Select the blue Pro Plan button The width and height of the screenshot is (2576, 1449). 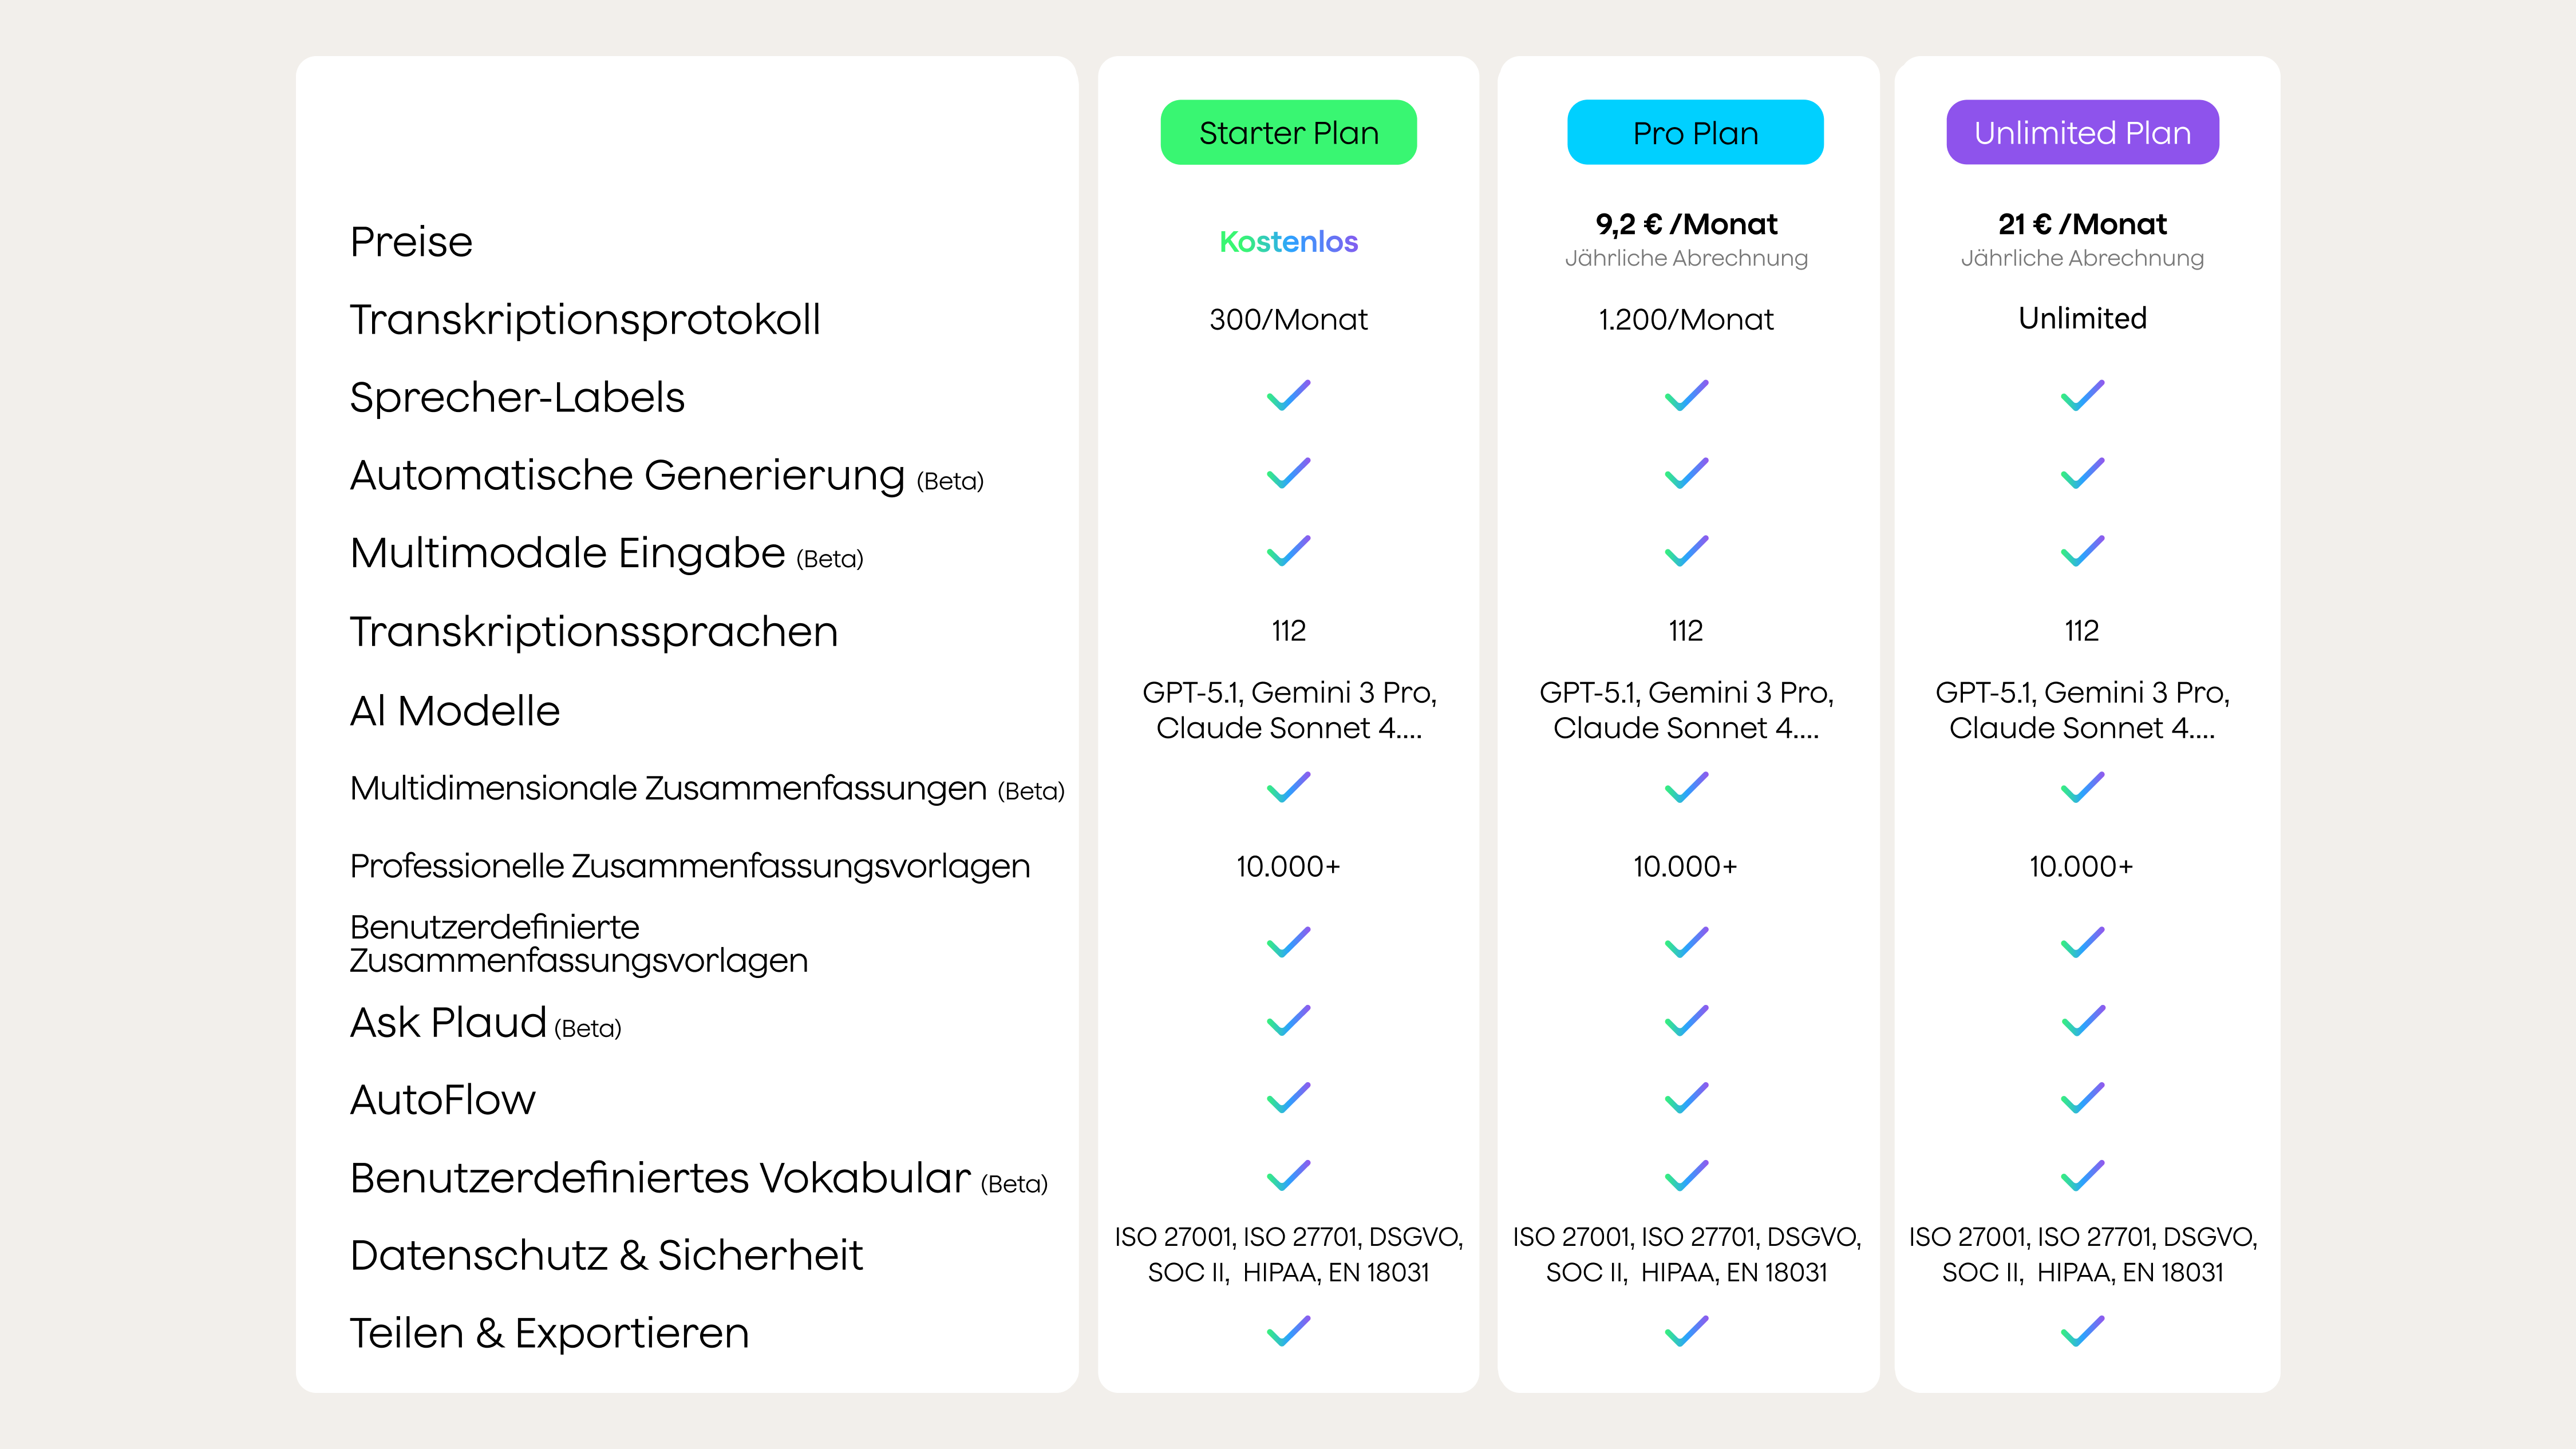click(1695, 133)
